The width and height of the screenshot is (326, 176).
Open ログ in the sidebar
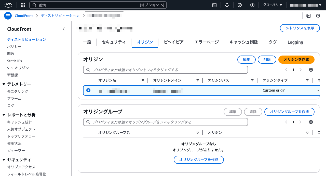11,105
